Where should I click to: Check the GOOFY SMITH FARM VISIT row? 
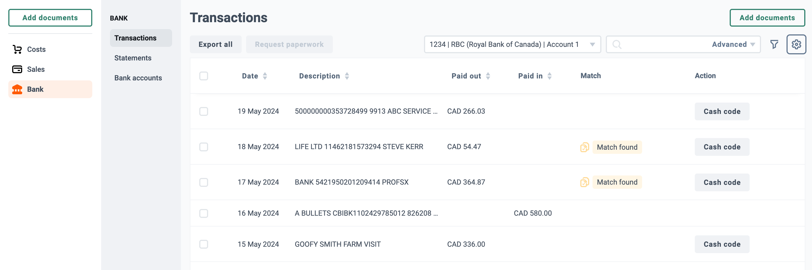tap(204, 244)
